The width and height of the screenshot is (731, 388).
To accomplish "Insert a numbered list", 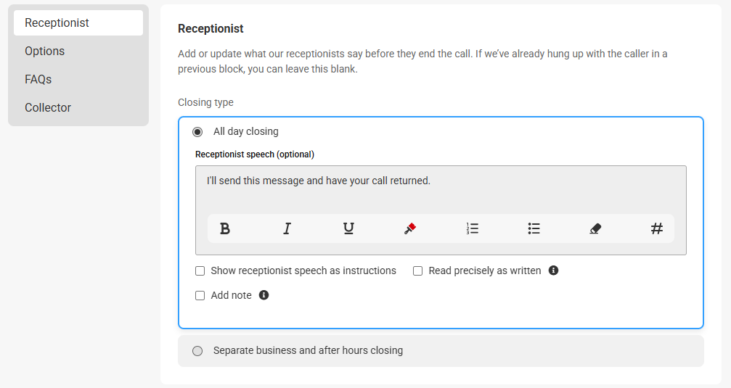I will tap(473, 228).
